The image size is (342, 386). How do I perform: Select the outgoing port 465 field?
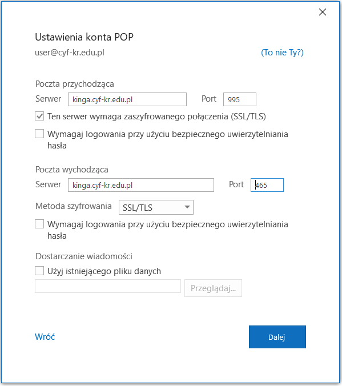[267, 185]
